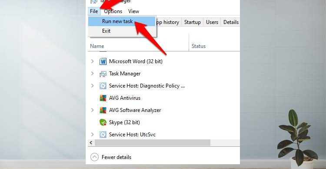Click the horizontal scrollbar thumb

pos(153,143)
